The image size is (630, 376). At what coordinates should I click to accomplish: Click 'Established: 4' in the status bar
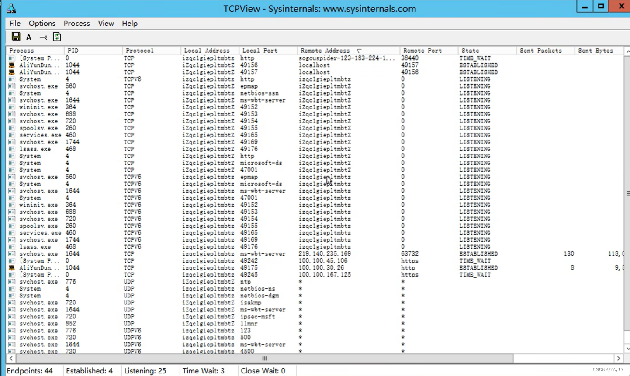pos(89,371)
